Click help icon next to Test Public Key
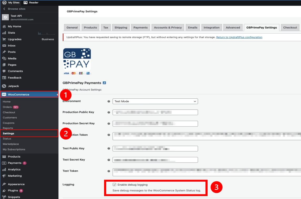 [109, 149]
